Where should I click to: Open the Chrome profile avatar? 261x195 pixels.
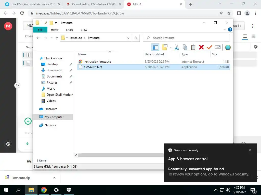[247, 13]
